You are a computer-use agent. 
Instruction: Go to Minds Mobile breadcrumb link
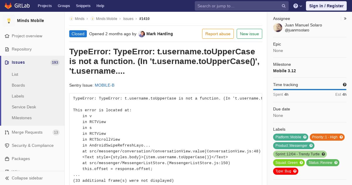tap(106, 18)
